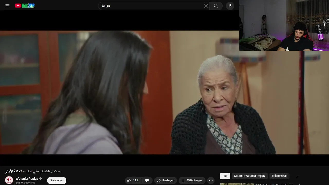Click the 2,95 M d'abonnés text
This screenshot has width=329, height=185.
25,183
